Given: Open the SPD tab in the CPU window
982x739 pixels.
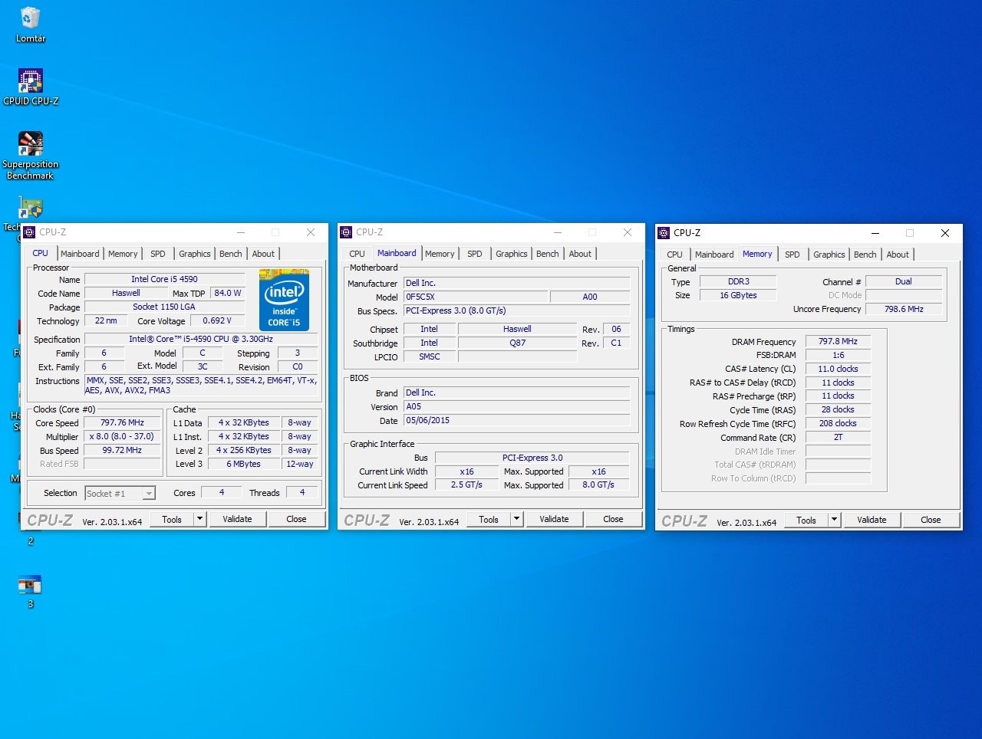Looking at the screenshot, I should [x=158, y=254].
